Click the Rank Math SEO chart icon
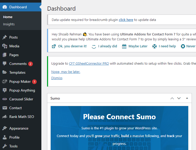The image size is (196, 150). coord(5,117)
